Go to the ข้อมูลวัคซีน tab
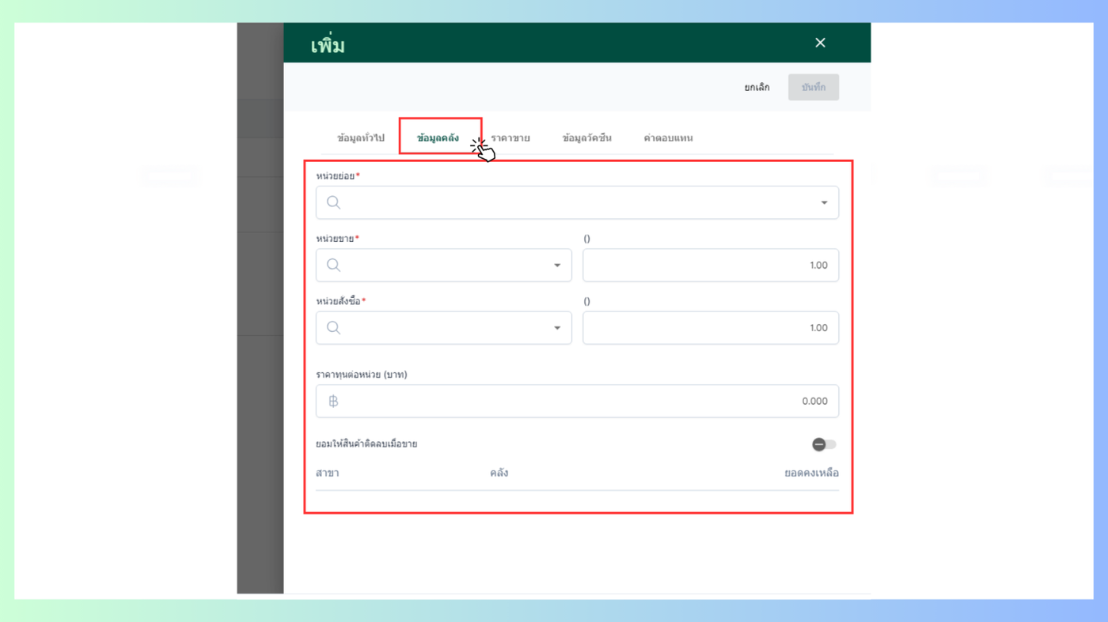1108x622 pixels. pyautogui.click(x=586, y=138)
